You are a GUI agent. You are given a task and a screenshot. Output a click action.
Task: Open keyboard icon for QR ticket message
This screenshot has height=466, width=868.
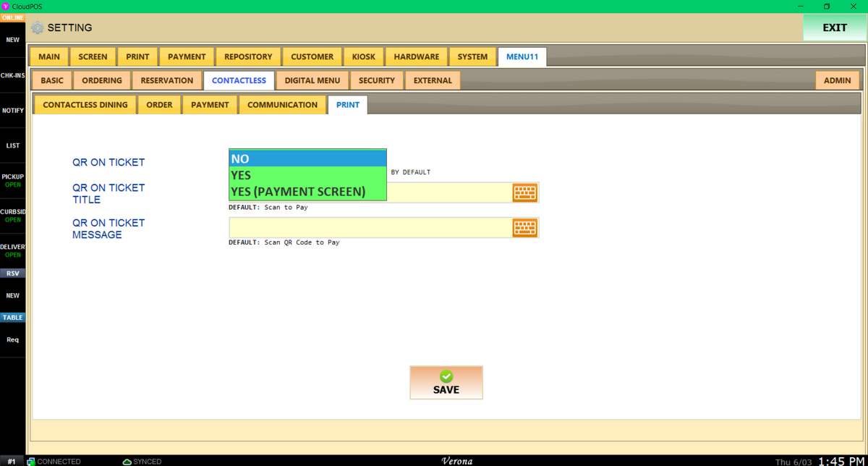coord(525,227)
